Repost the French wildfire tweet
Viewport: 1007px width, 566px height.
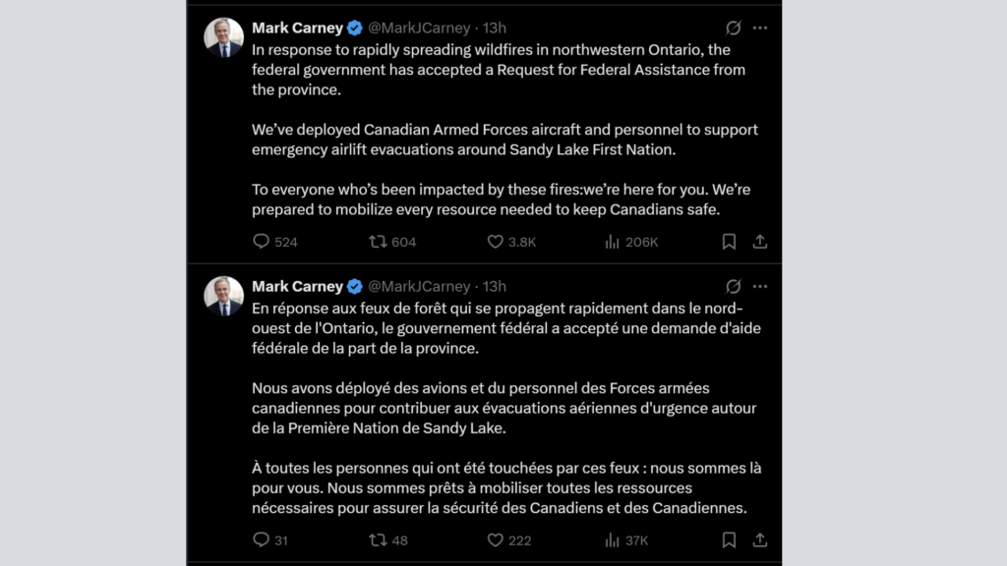pos(379,540)
